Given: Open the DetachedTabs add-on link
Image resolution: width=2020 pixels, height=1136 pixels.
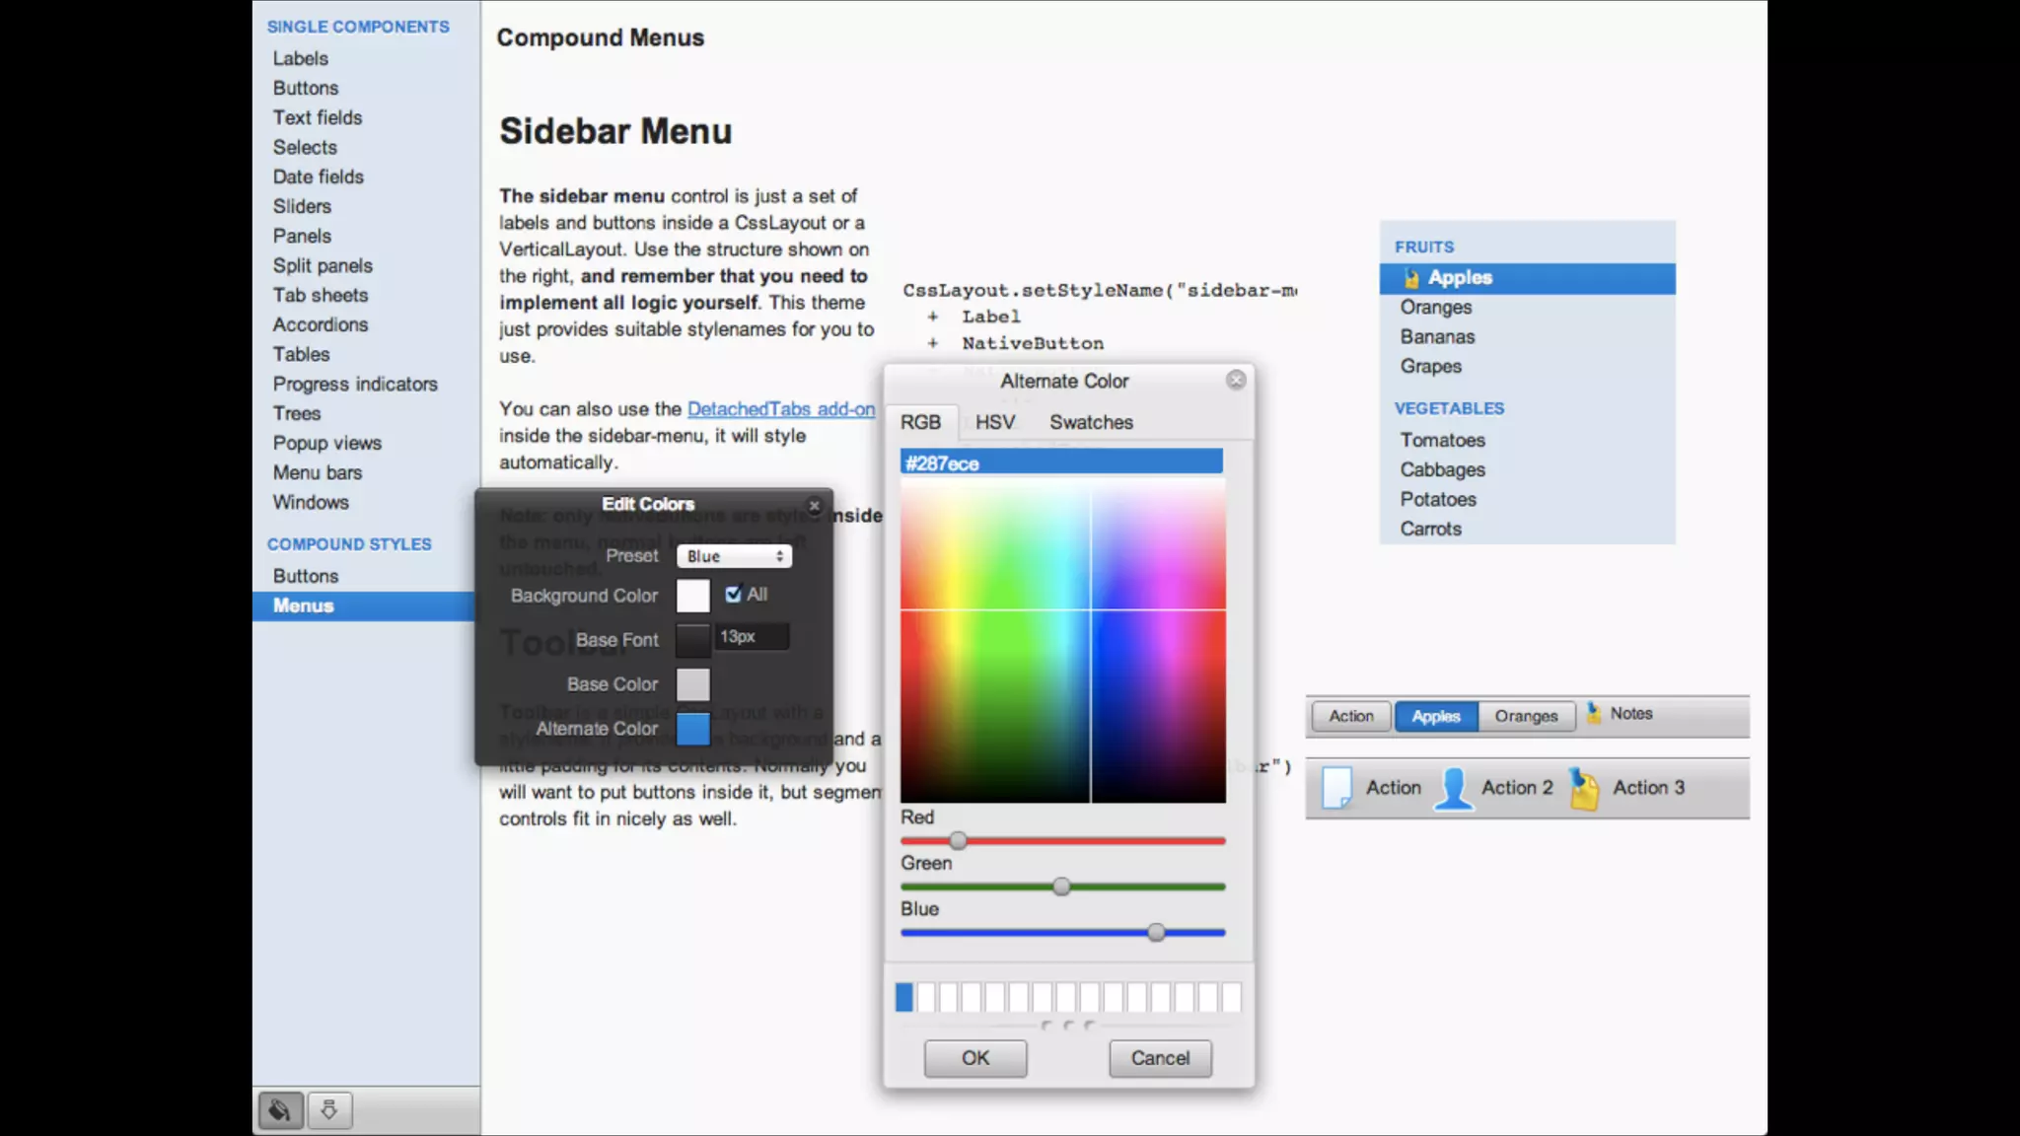Looking at the screenshot, I should point(780,408).
